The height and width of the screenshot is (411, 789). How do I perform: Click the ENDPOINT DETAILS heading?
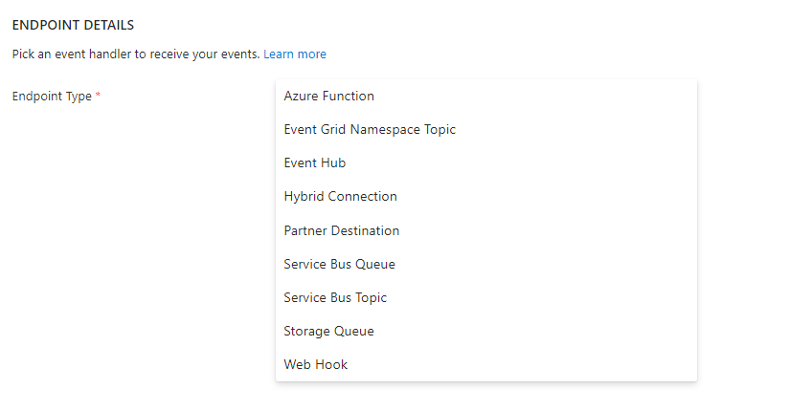click(73, 25)
